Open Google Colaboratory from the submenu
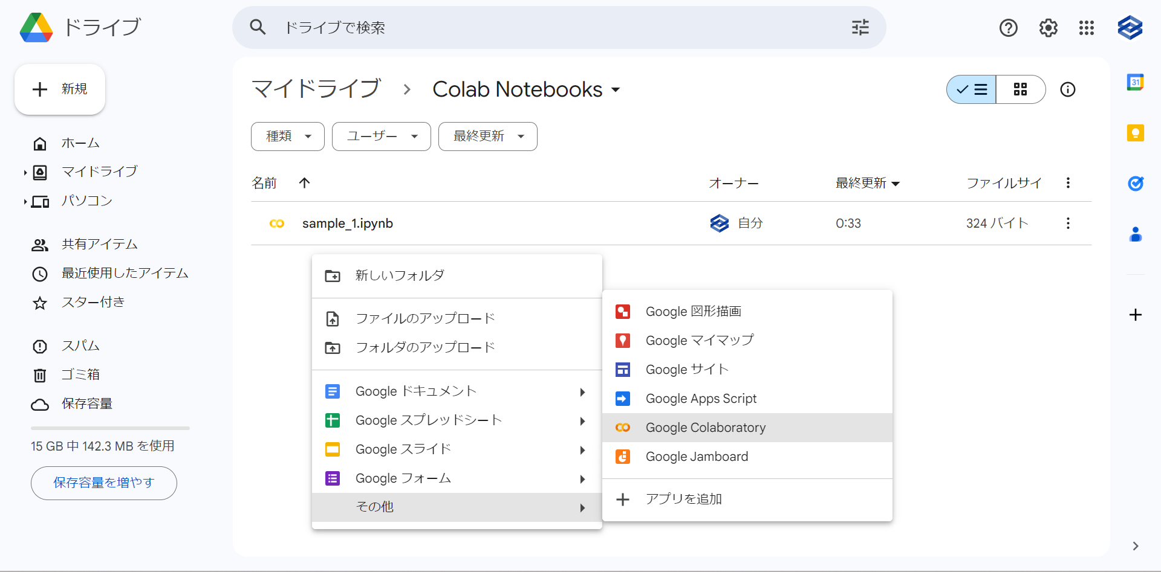This screenshot has height=572, width=1161. point(705,428)
